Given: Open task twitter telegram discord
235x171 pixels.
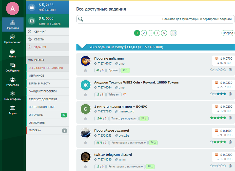Looking at the screenshot, I should [113, 155].
